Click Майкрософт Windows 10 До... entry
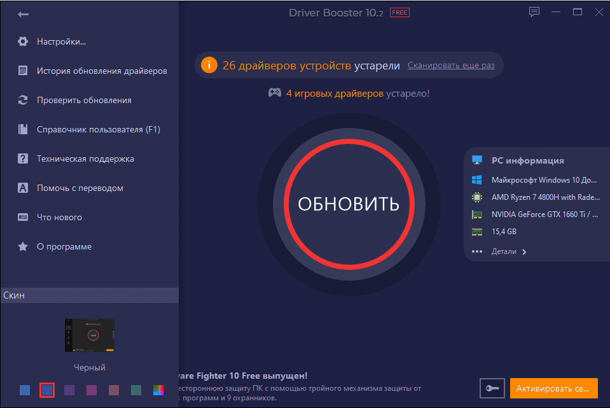 pyautogui.click(x=544, y=180)
